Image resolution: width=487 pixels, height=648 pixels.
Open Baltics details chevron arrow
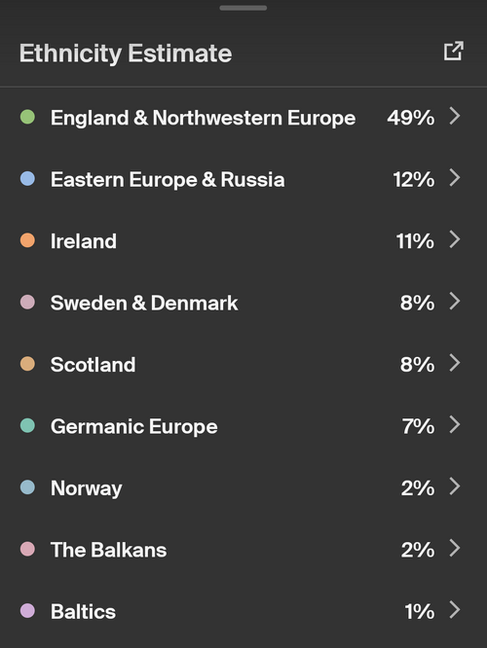pyautogui.click(x=455, y=609)
